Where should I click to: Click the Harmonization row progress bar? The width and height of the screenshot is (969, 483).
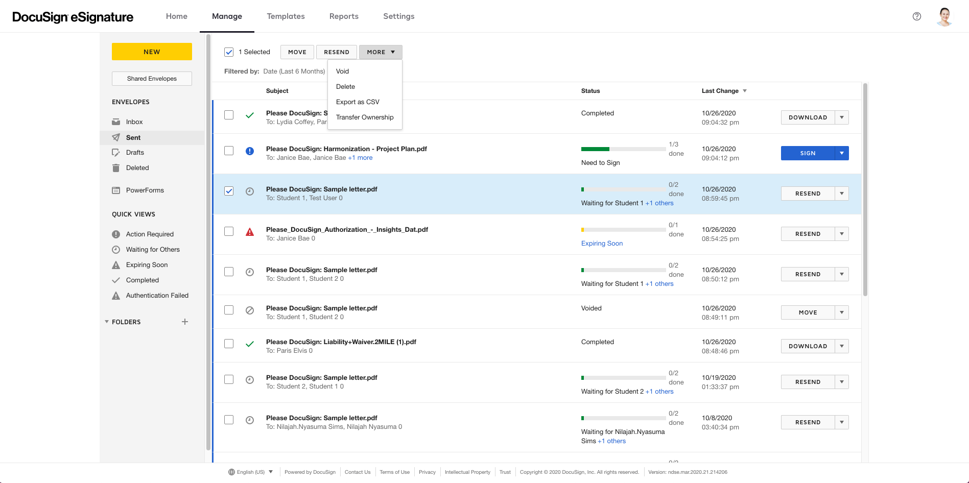pos(623,149)
